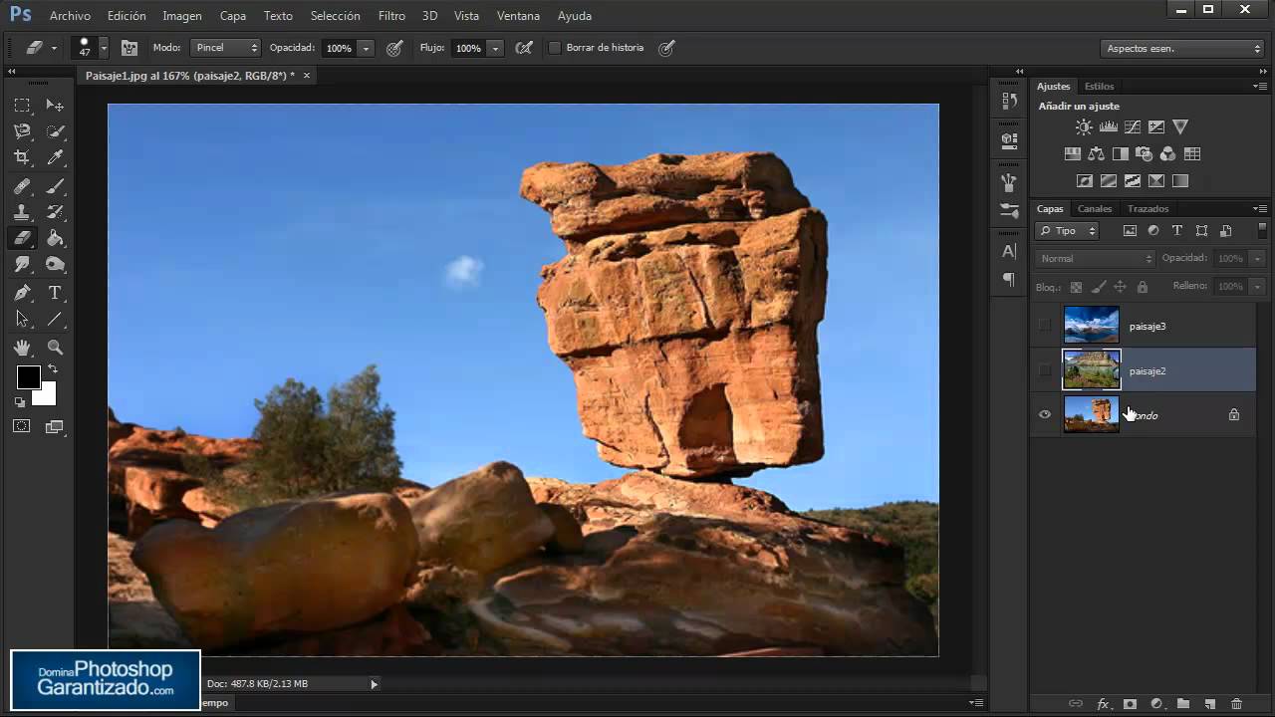Open the Brightness/Contrast adjustment icon
This screenshot has height=717, width=1275.
(1083, 126)
